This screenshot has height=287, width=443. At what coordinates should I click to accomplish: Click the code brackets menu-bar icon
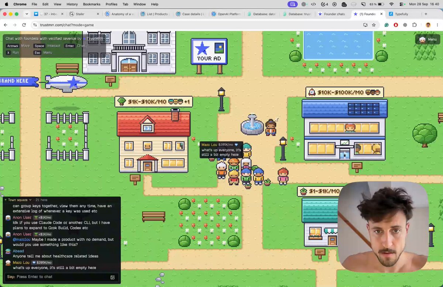click(x=313, y=4)
